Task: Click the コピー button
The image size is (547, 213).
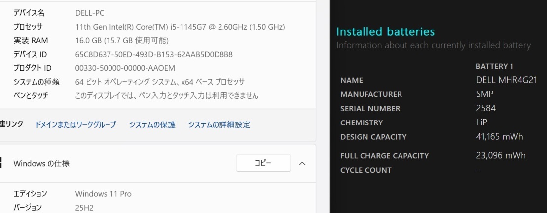Action: click(x=263, y=163)
